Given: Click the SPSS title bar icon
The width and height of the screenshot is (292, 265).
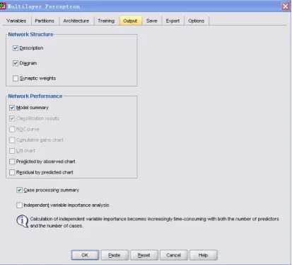Looking at the screenshot, I should [3, 6].
